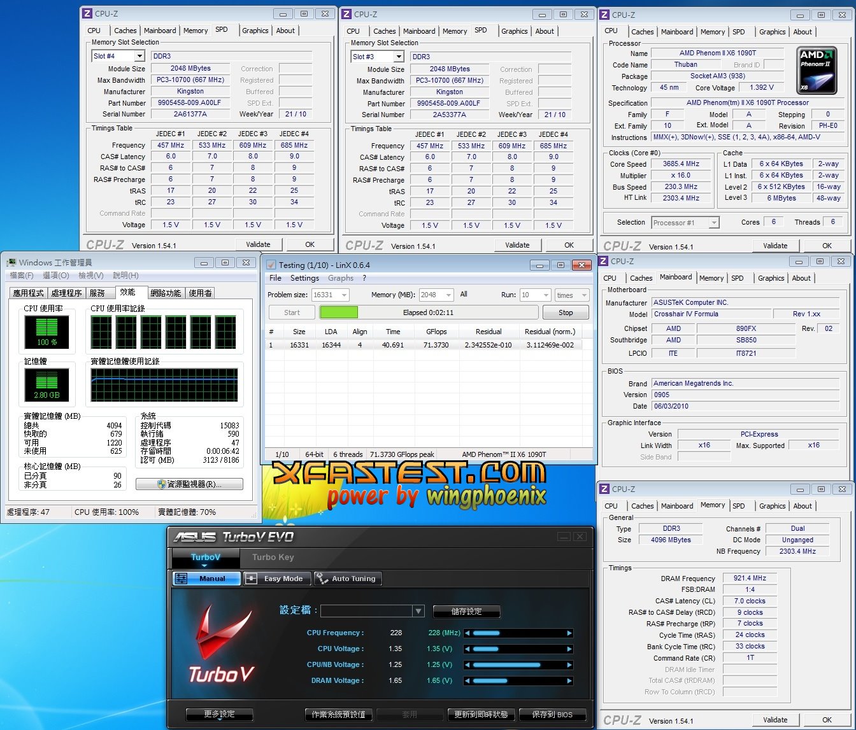The image size is (856, 730).
Task: Click the Easy Mode icon in TurboV EVO
Action: point(252,579)
